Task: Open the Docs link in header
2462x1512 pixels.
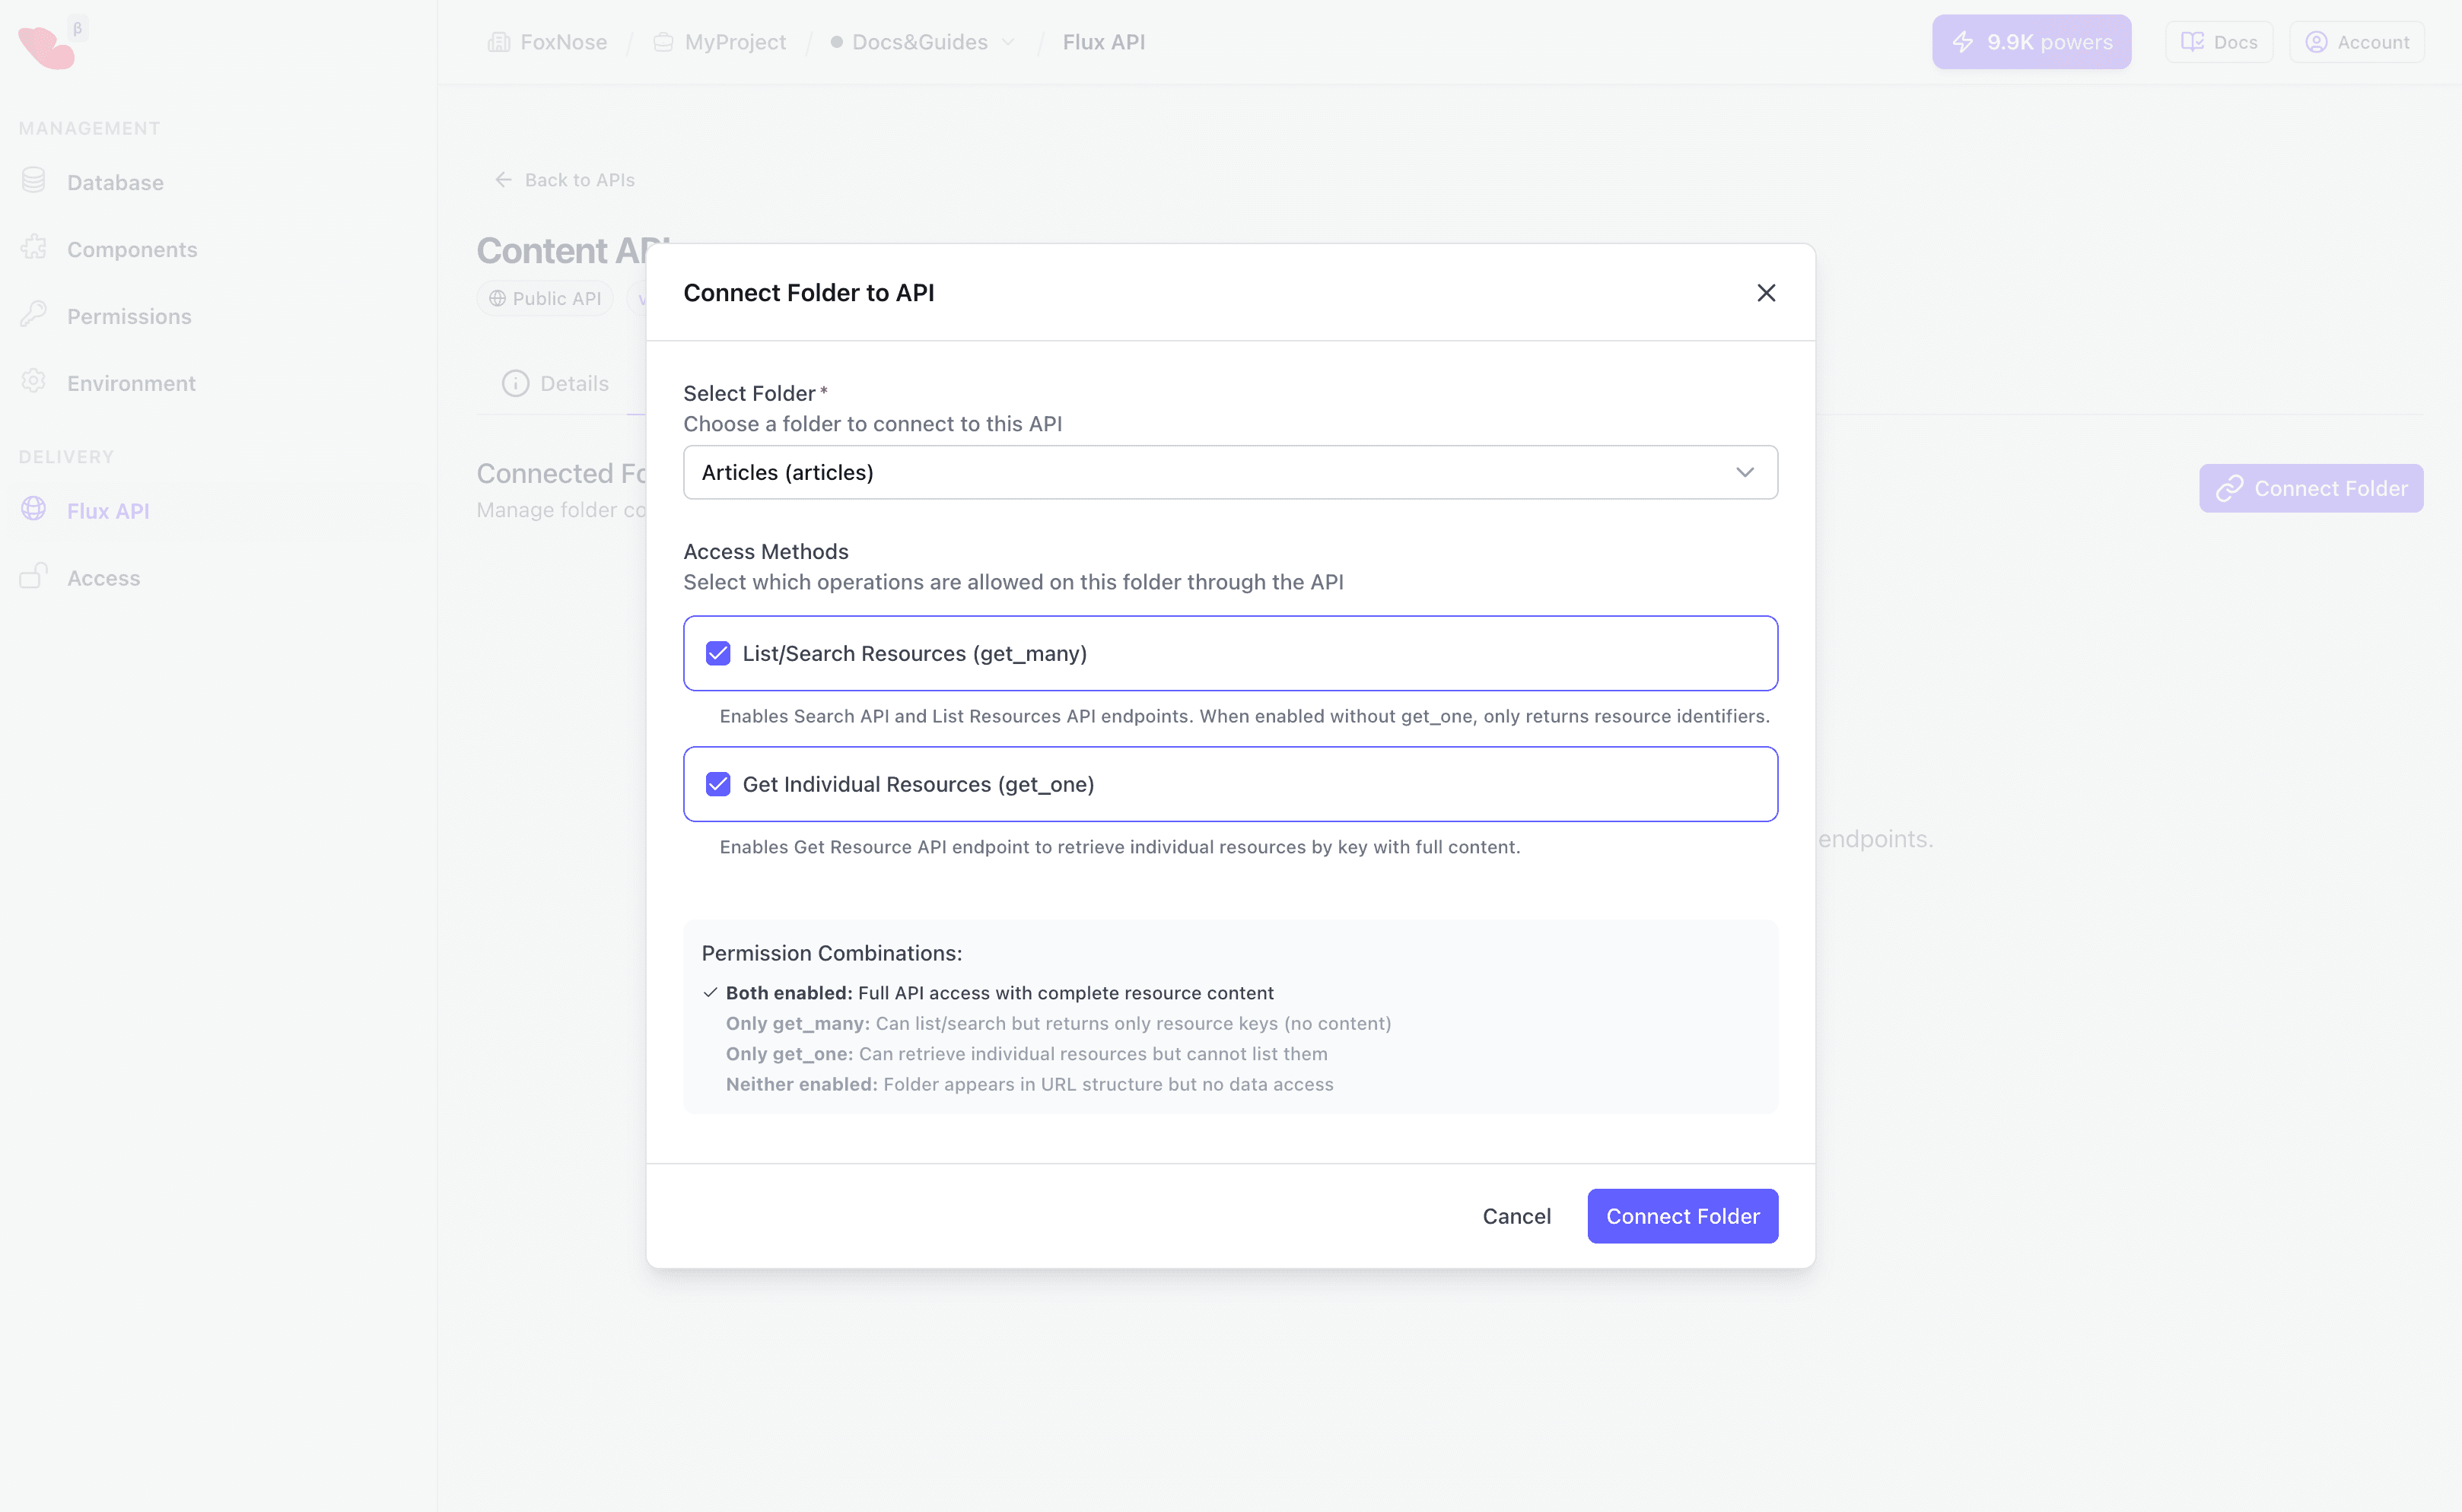Action: [2218, 42]
